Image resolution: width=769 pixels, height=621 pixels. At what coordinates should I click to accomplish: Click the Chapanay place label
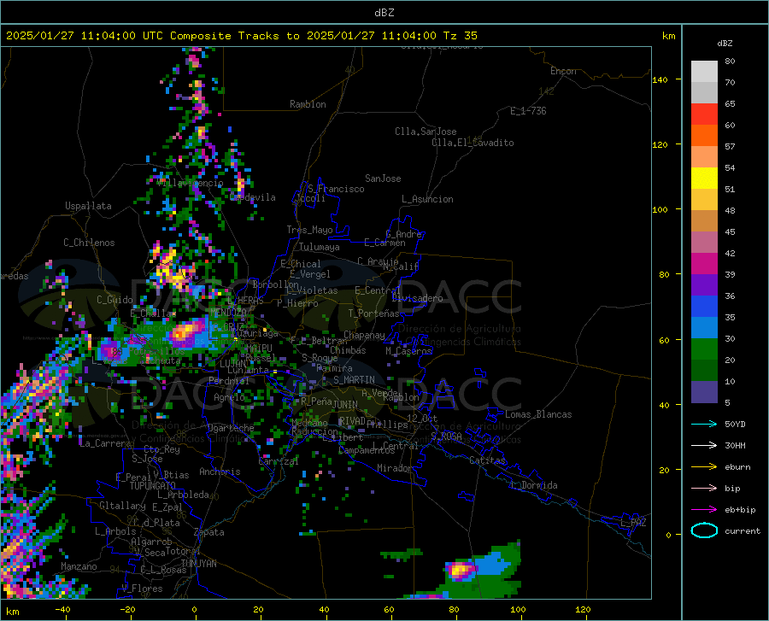(x=364, y=335)
